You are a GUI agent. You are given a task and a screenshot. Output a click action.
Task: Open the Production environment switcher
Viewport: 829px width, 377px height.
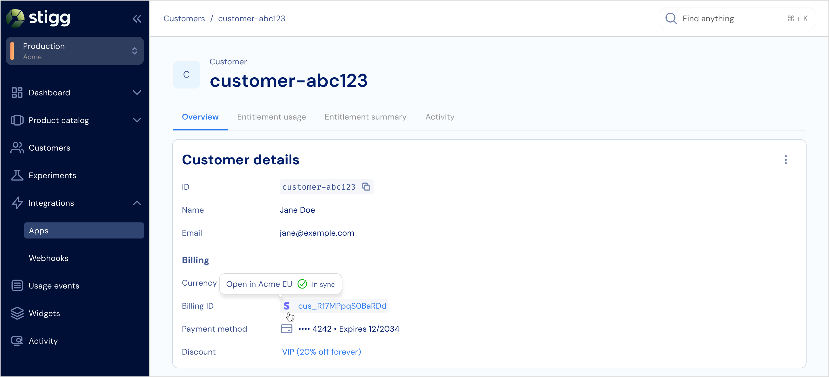[75, 51]
